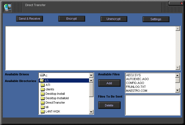Select the c: drive combo box
The width and height of the screenshot is (185, 125).
66,75
